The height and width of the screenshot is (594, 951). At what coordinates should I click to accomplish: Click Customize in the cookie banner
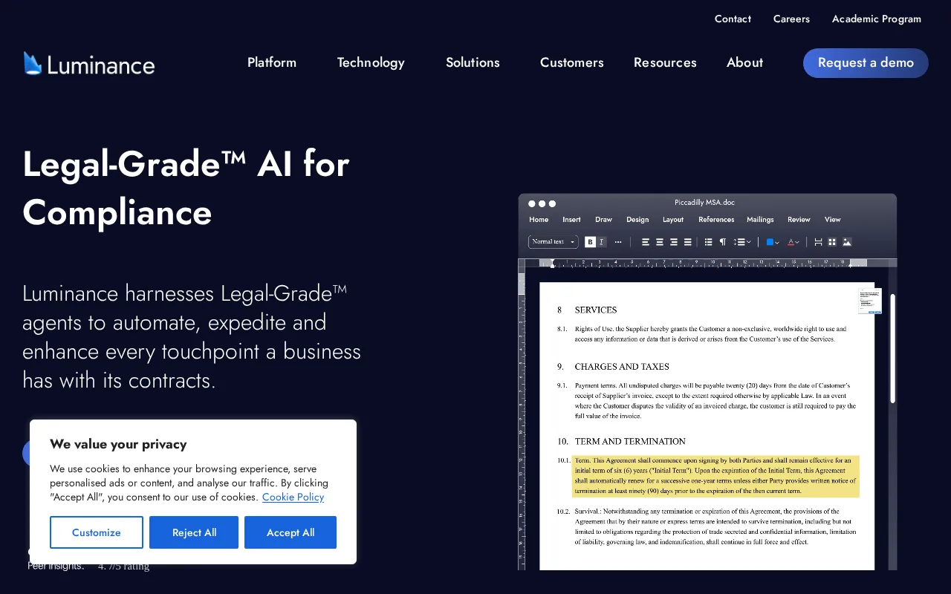97,532
